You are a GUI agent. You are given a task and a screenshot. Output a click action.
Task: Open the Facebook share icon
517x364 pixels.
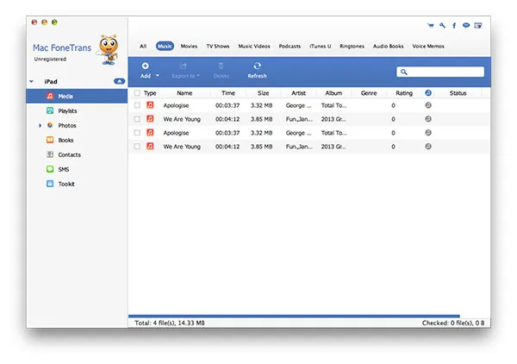[x=454, y=25]
